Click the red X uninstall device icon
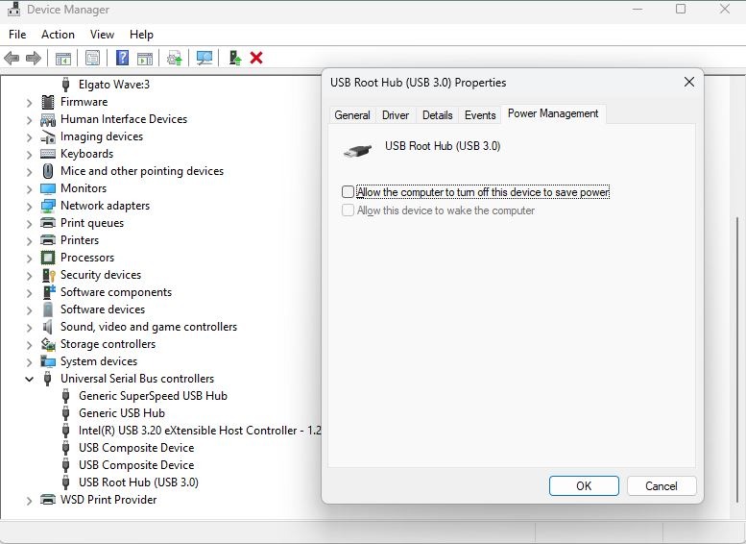The image size is (746, 544). [256, 58]
